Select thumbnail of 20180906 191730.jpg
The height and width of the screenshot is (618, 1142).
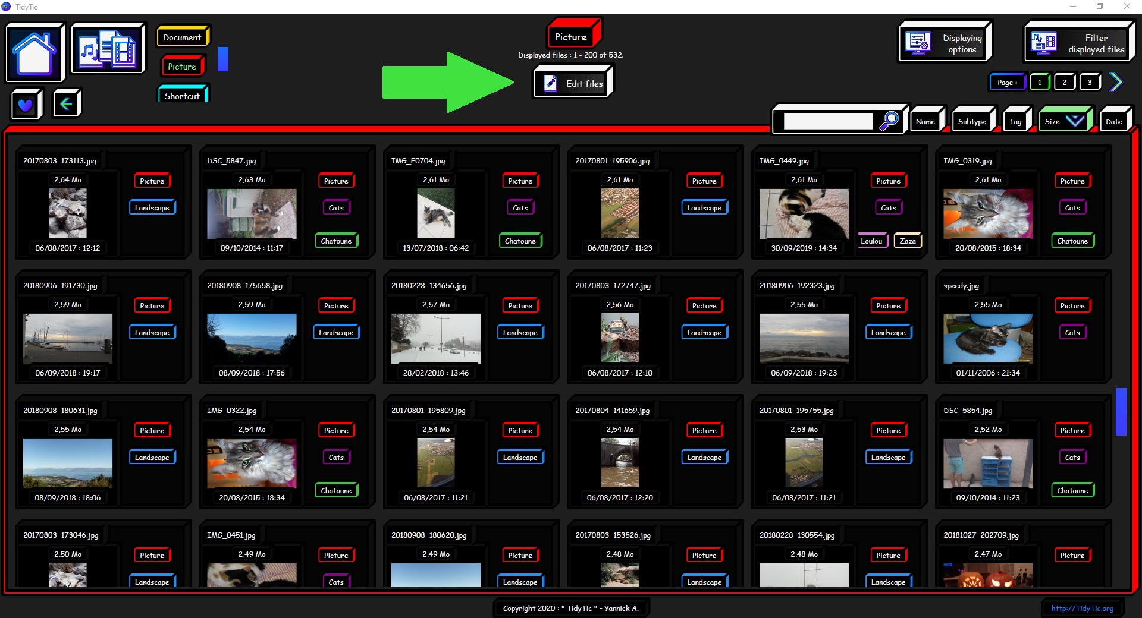pyautogui.click(x=68, y=338)
